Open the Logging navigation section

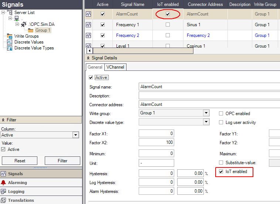pyautogui.click(x=41, y=191)
